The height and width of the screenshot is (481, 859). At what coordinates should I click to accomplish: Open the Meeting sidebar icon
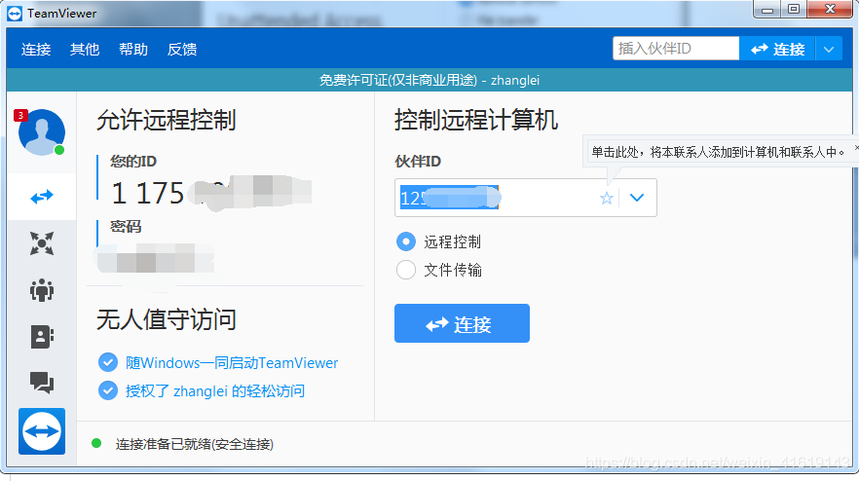coord(42,290)
